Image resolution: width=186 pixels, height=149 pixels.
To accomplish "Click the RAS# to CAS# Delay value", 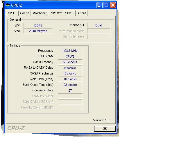I will (x=70, y=68).
